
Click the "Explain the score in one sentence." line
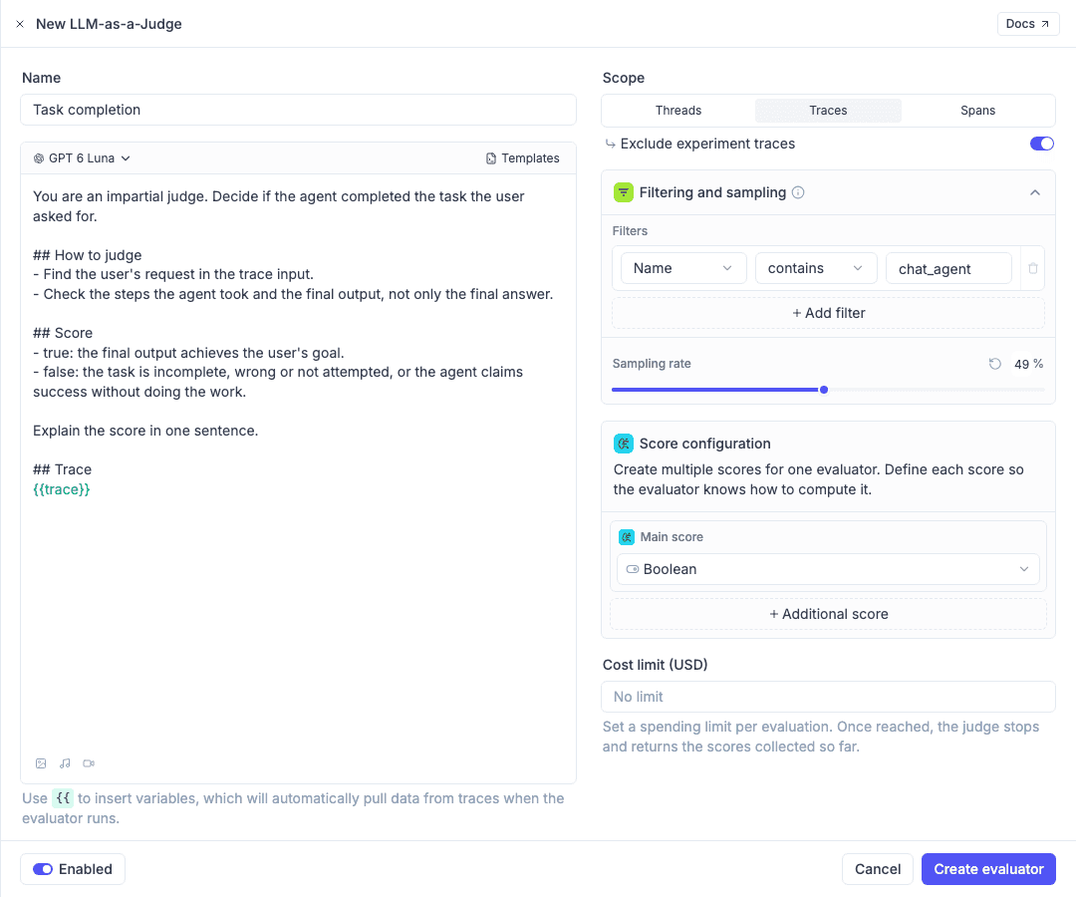145,431
